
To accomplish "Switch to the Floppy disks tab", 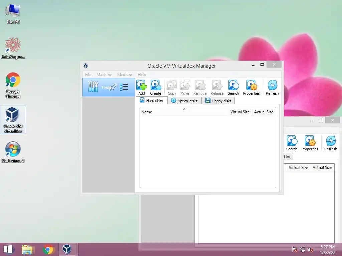I will [218, 101].
